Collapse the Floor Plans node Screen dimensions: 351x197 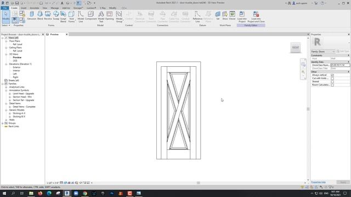point(6,41)
